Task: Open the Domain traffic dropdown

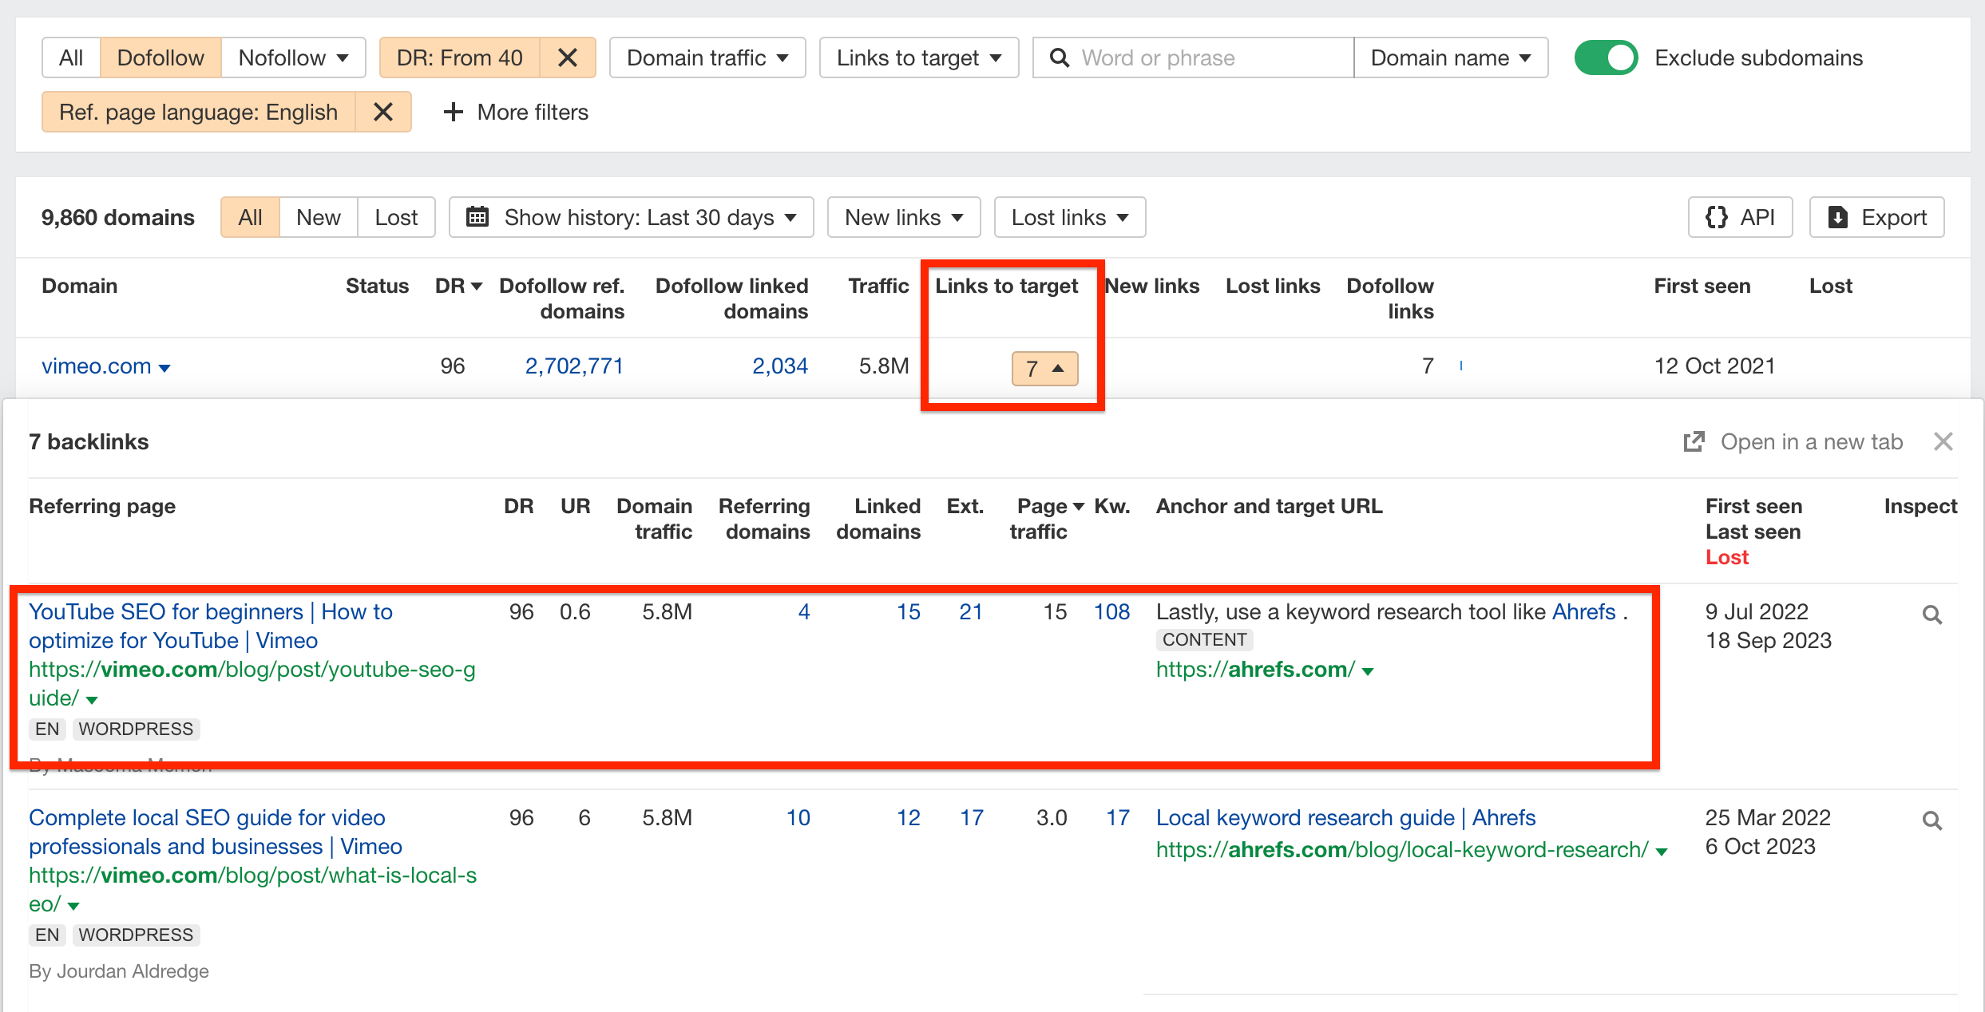Action: (707, 57)
